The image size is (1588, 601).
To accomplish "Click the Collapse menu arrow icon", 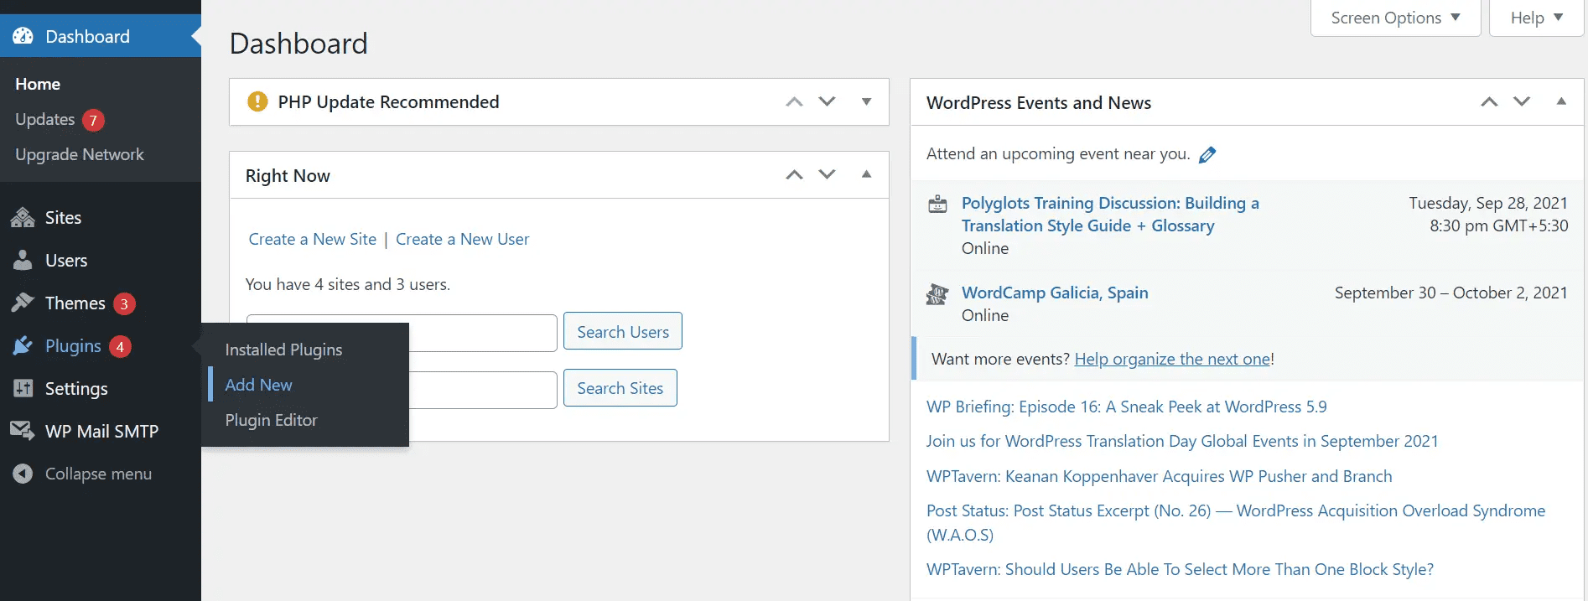I will [23, 474].
